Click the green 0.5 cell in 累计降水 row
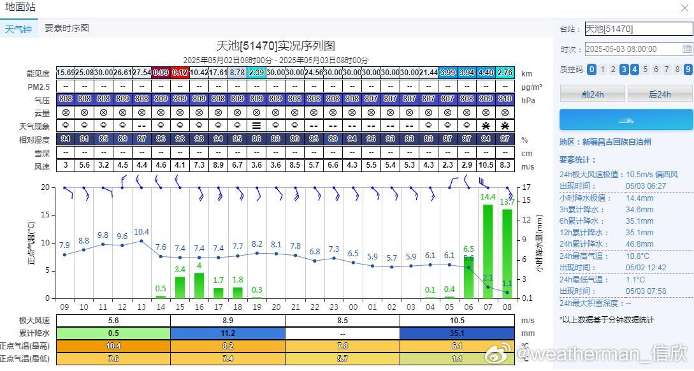694x371 pixels. tap(113, 333)
